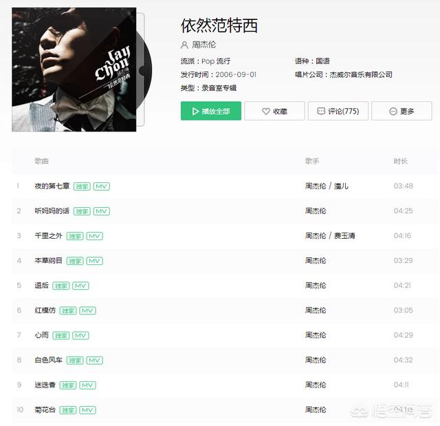
Task: Click the MV badge next to 听妈妈的话
Action: tap(102, 211)
